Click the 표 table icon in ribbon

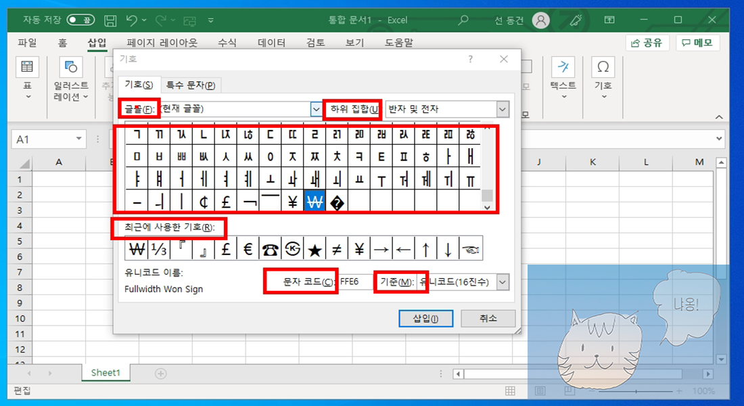(27, 68)
